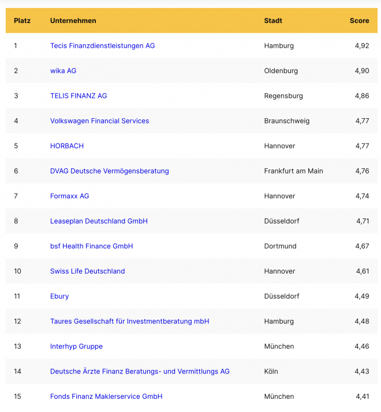
Task: Select the score value 4,86
Action: pyautogui.click(x=362, y=96)
